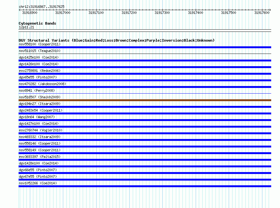Click the nsv558149 (Cooper2011) label
Image resolution: width=280 pixels, height=208 pixels.
point(40,150)
